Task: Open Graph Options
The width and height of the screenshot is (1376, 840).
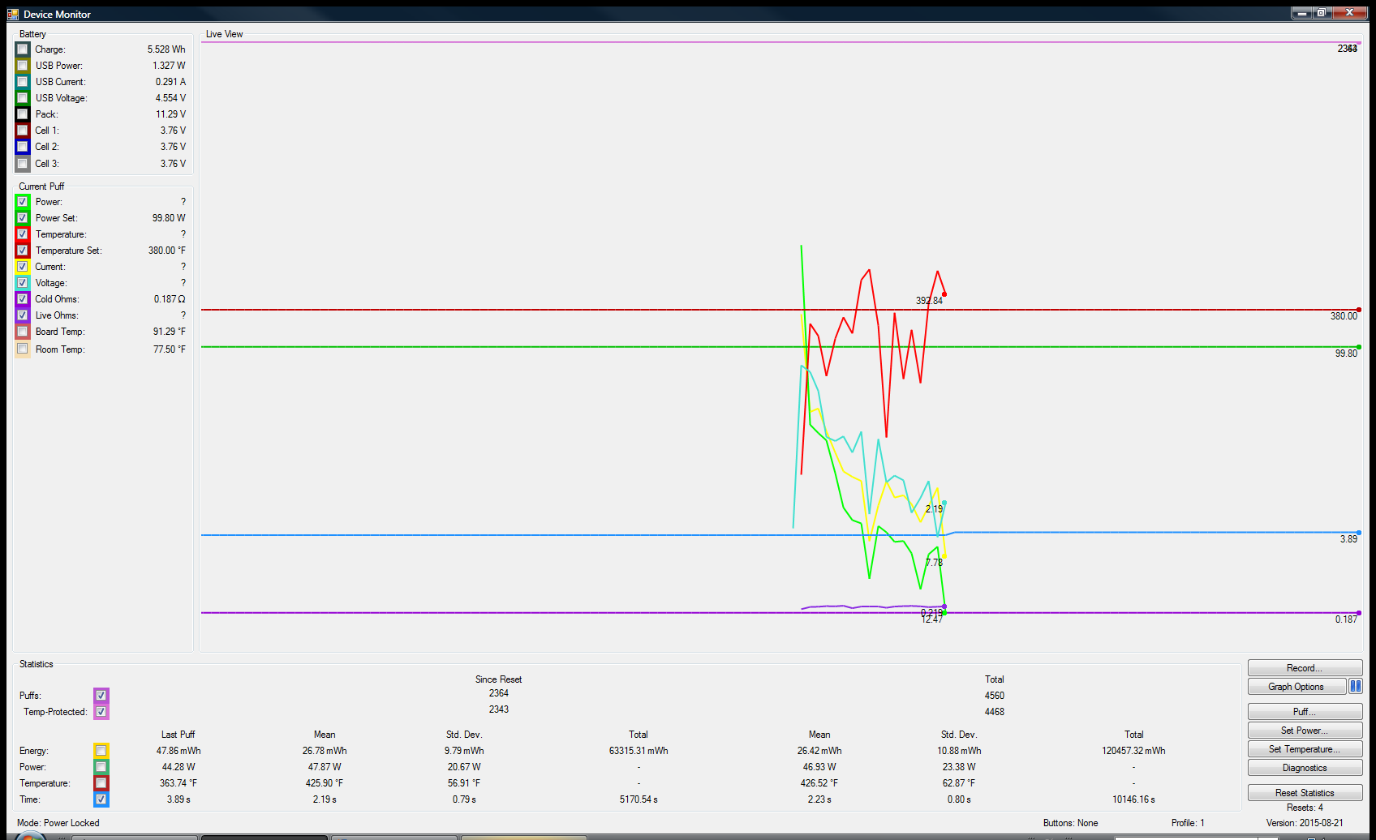Action: click(1296, 687)
